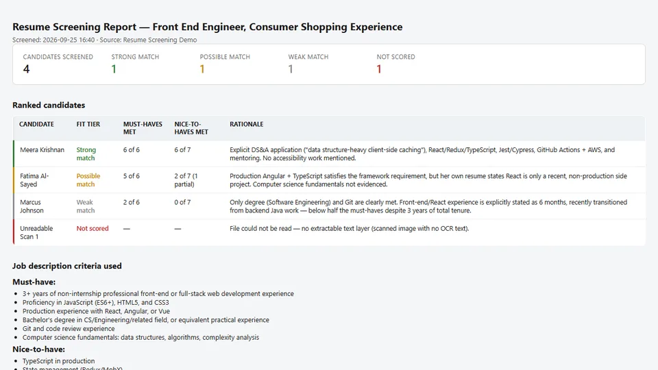Click the MUST-HAVES MET column header
This screenshot has height=370, width=658.
pos(143,128)
